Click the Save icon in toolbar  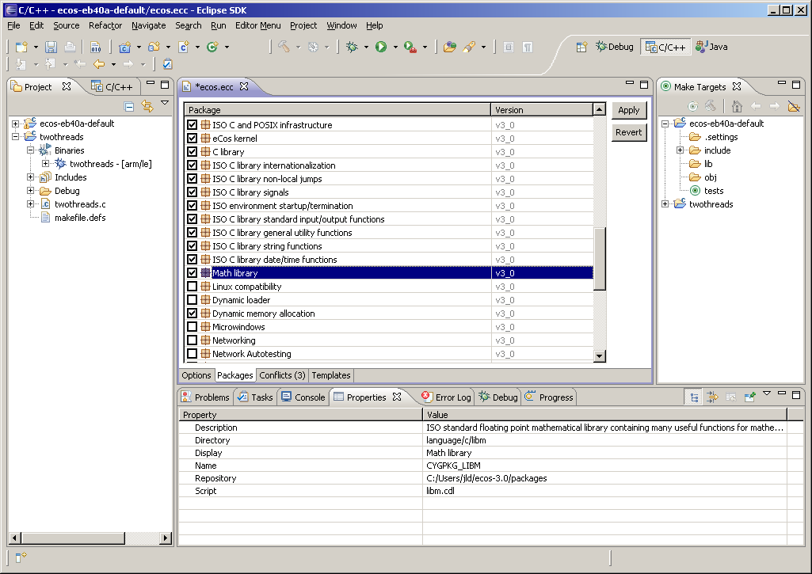point(51,47)
